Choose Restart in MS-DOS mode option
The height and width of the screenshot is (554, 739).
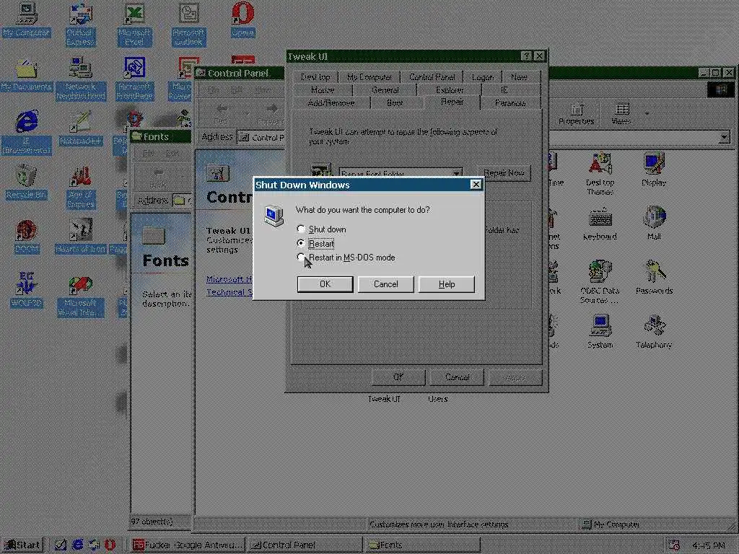pyautogui.click(x=301, y=258)
